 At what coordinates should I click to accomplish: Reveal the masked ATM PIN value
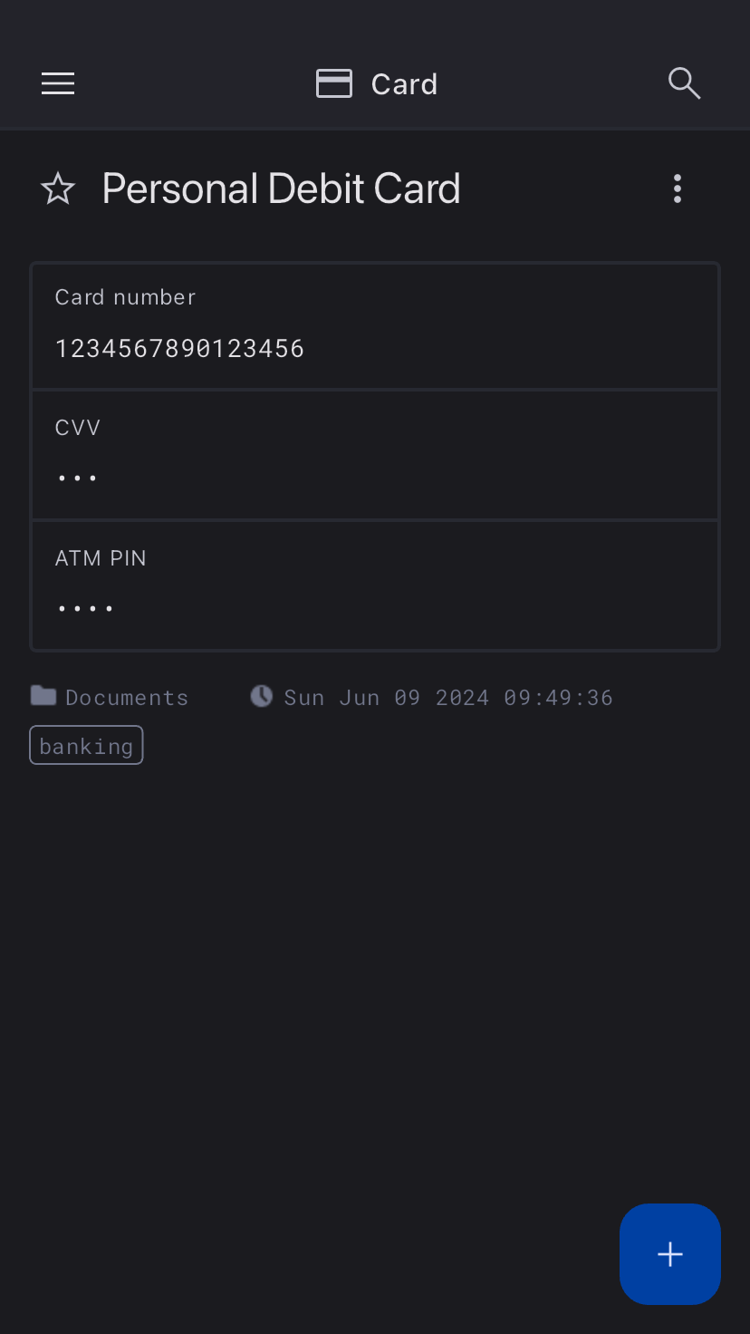[x=85, y=608]
